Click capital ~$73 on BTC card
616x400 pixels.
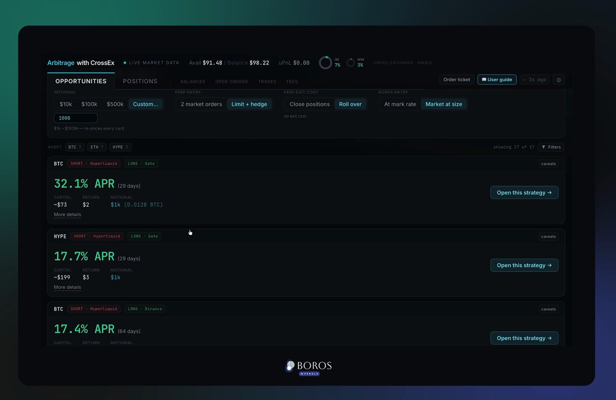(x=60, y=204)
